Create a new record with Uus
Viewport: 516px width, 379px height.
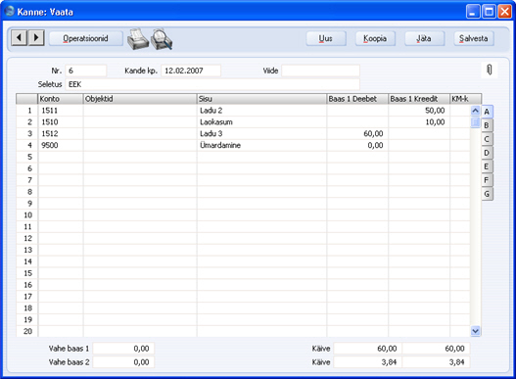[x=326, y=38]
